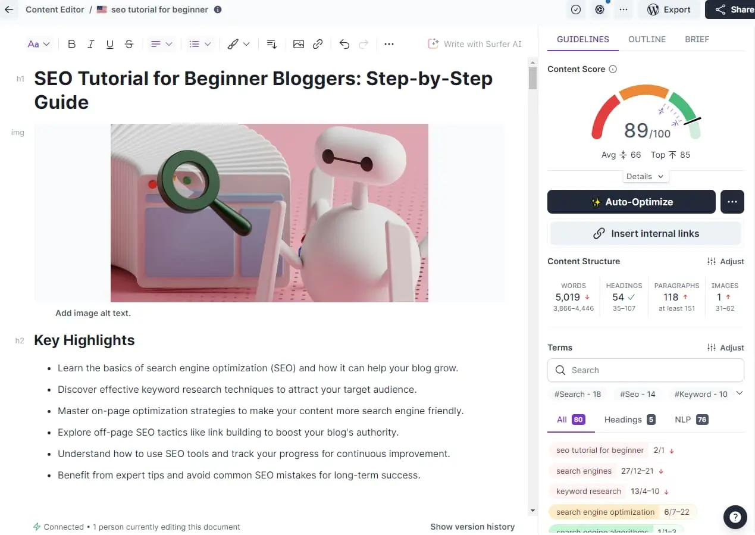Image resolution: width=755 pixels, height=535 pixels.
Task: Click the 'keyword research' term chip
Action: point(588,492)
